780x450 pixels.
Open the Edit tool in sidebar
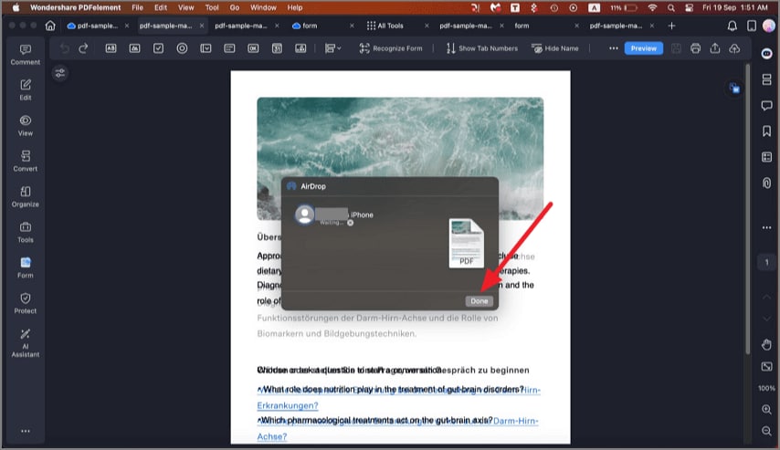26,90
